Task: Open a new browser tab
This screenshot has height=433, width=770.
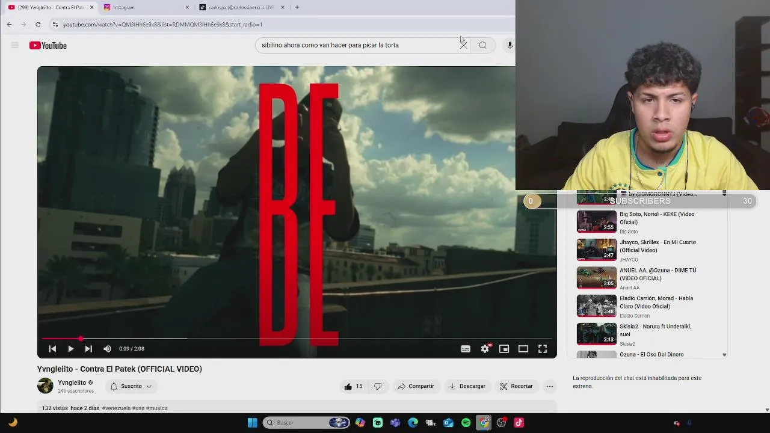Action: tap(297, 7)
